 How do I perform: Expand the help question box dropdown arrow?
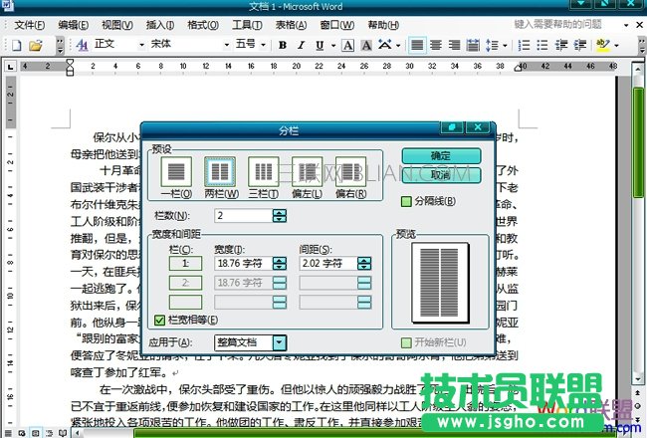626,25
